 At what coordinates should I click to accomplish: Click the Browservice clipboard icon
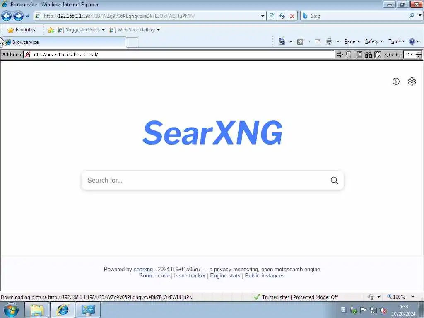click(x=378, y=55)
